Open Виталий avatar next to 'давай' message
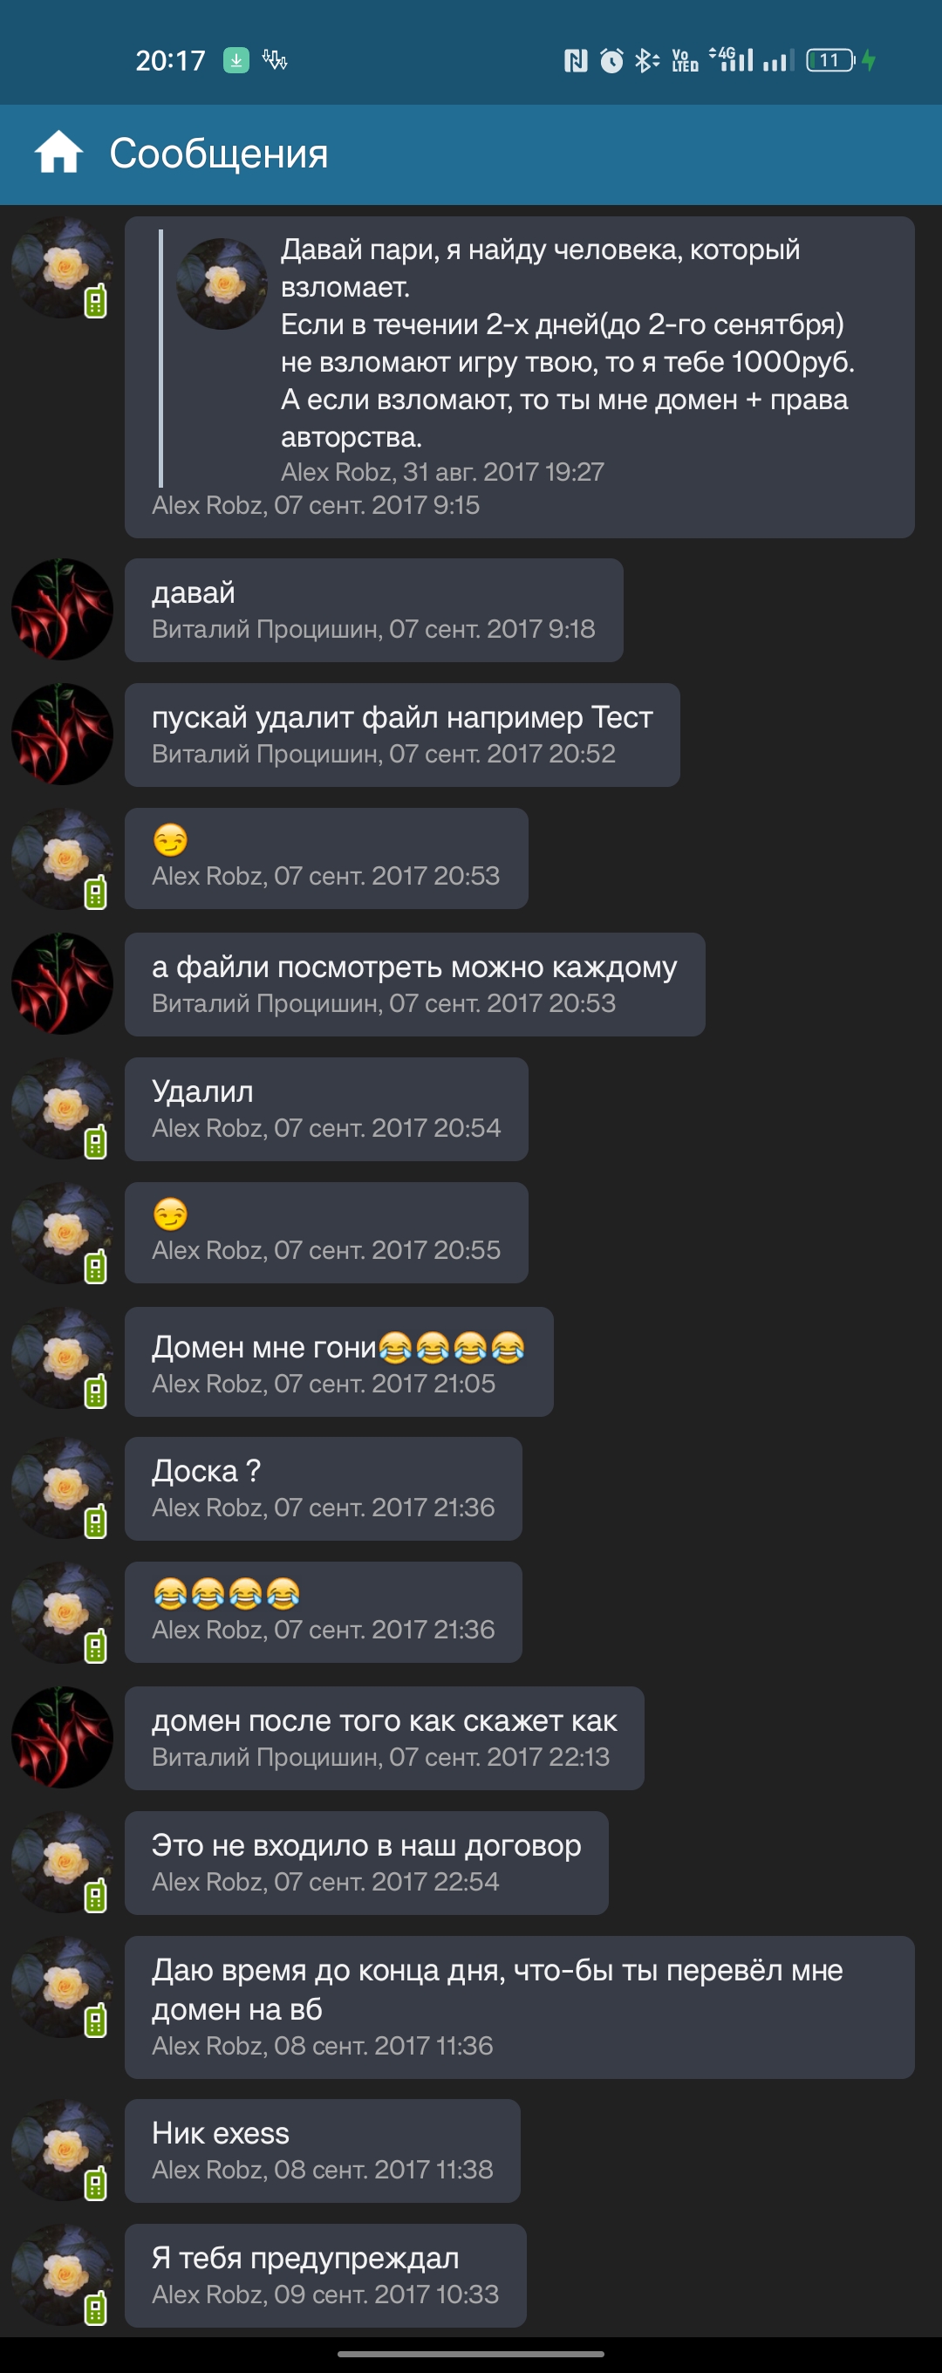The width and height of the screenshot is (942, 2373). [x=62, y=609]
